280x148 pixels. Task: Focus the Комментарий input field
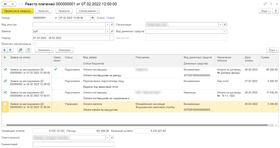click(73, 145)
